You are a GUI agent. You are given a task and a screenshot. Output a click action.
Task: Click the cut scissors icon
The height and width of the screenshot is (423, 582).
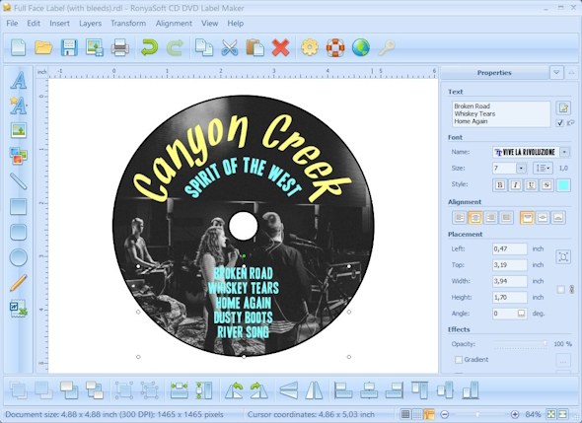click(230, 48)
